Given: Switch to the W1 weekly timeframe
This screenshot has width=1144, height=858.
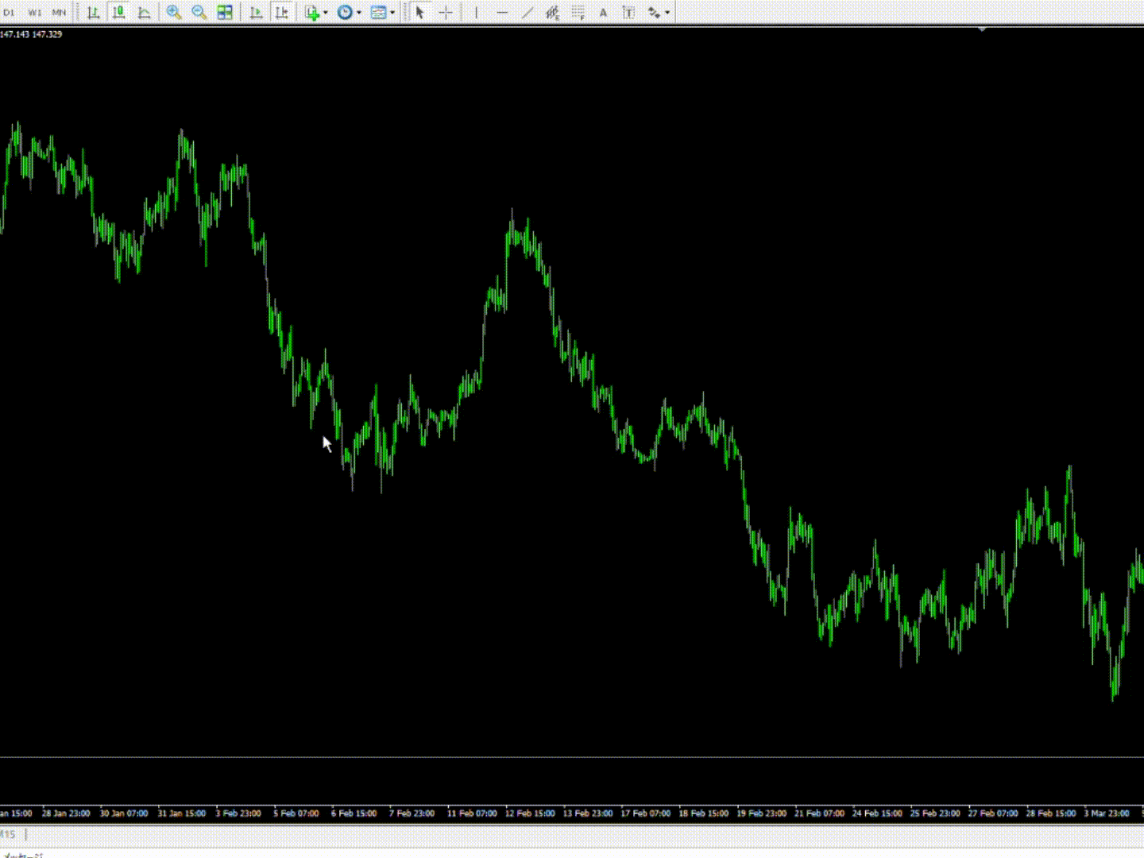Looking at the screenshot, I should tap(35, 12).
